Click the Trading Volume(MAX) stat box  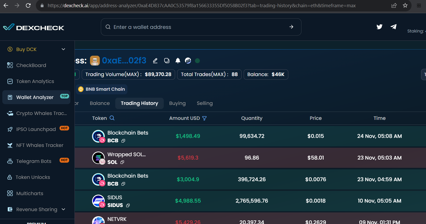tap(128, 74)
